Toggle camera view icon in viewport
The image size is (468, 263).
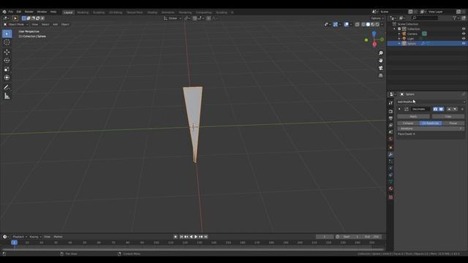[x=380, y=68]
